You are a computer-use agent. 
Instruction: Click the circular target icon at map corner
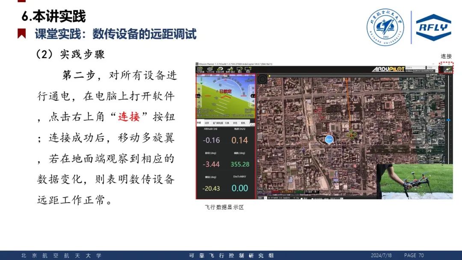click(x=262, y=79)
